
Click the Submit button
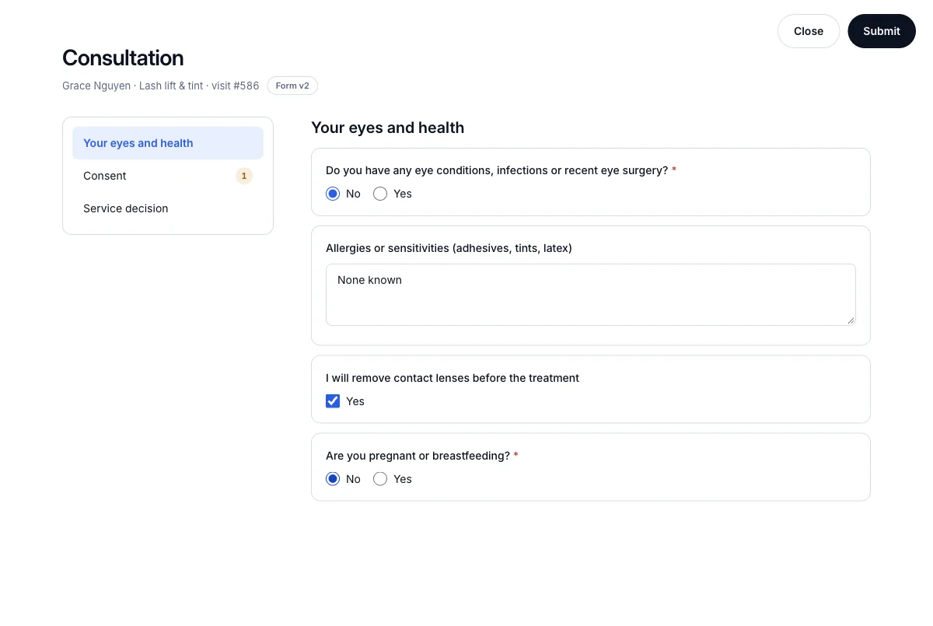(x=882, y=31)
